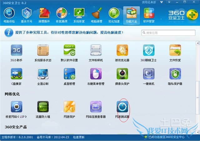Launch 3G小助手 tool
Viewport: 200px width, 141px height.
coord(17,53)
